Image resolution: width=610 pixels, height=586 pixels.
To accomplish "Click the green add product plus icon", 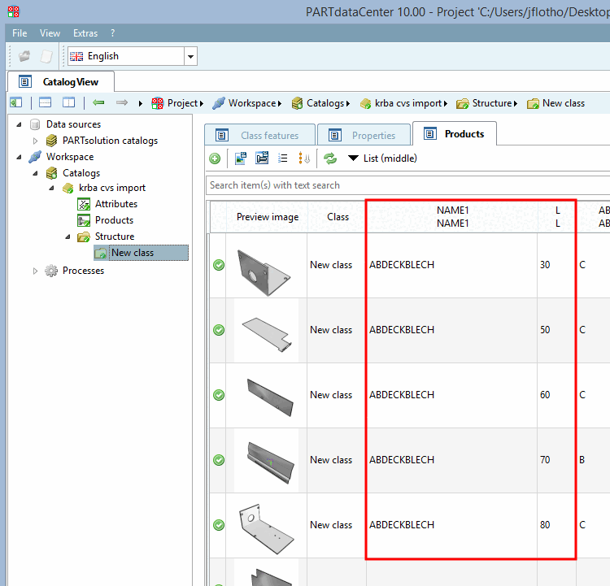I will coord(215,158).
